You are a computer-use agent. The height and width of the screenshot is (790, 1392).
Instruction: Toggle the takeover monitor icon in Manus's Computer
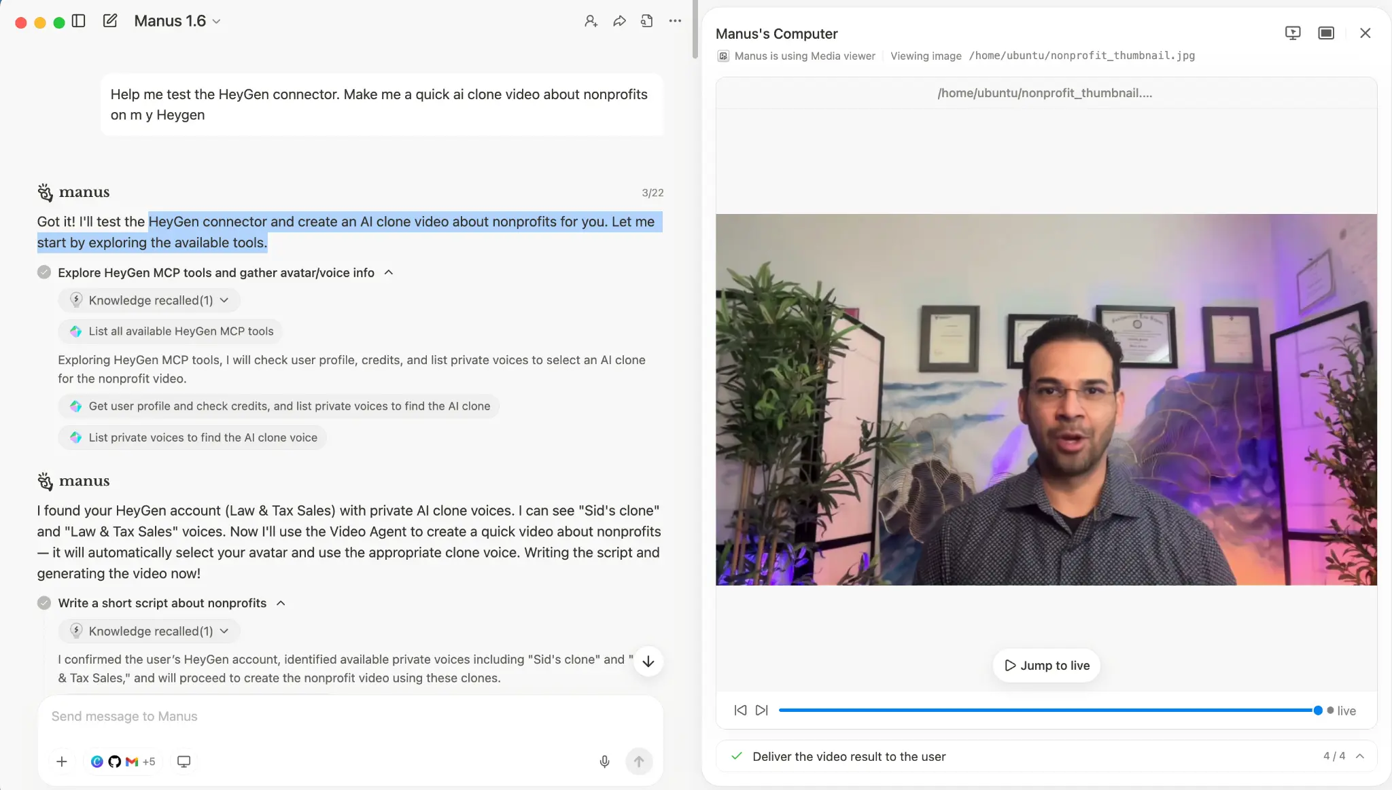click(1293, 33)
